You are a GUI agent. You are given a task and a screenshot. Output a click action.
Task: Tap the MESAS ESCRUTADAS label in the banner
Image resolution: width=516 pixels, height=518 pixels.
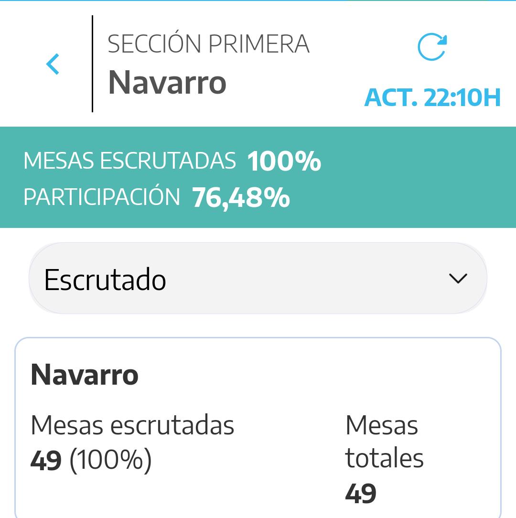[129, 161]
